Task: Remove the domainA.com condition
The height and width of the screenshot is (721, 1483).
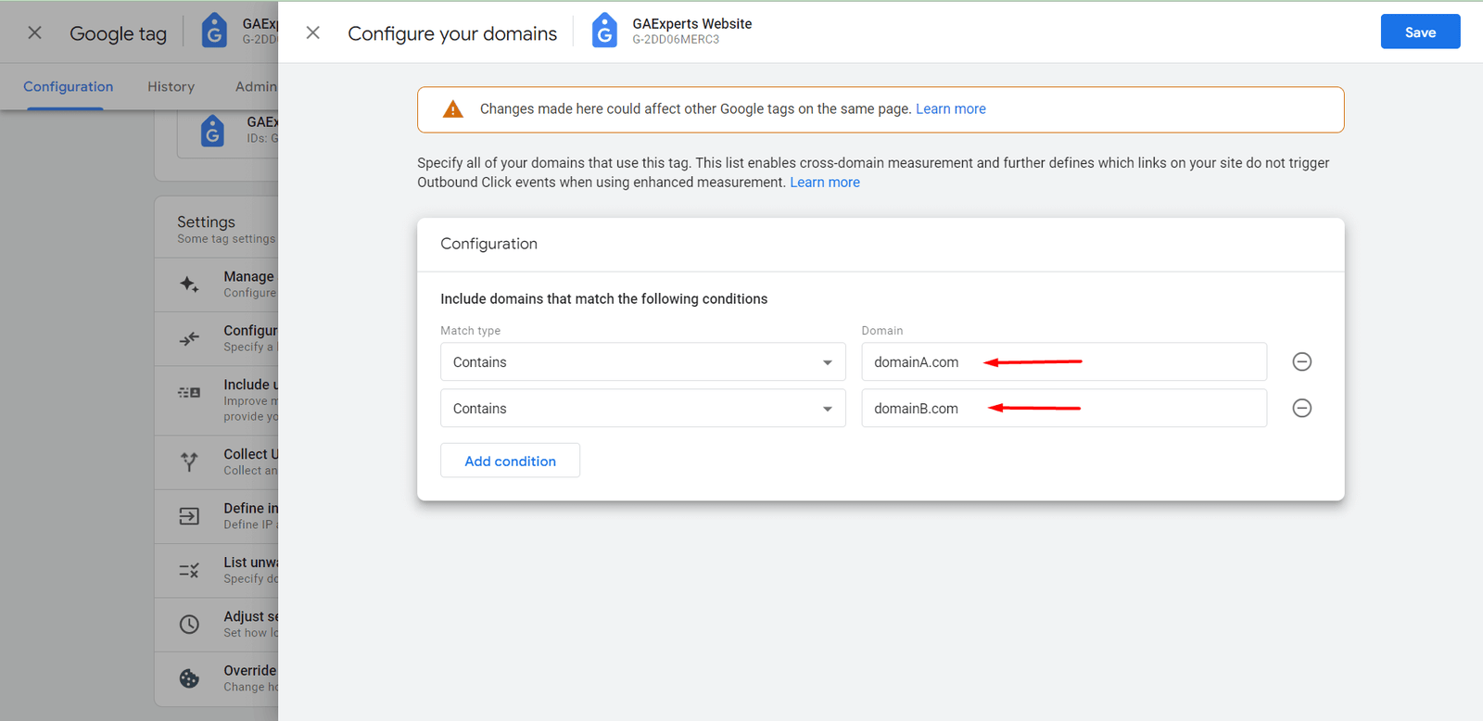Action: coord(1301,361)
